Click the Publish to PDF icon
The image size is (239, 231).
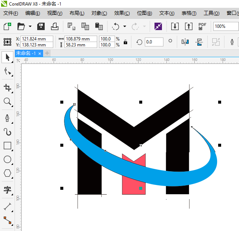pyautogui.click(x=202, y=26)
